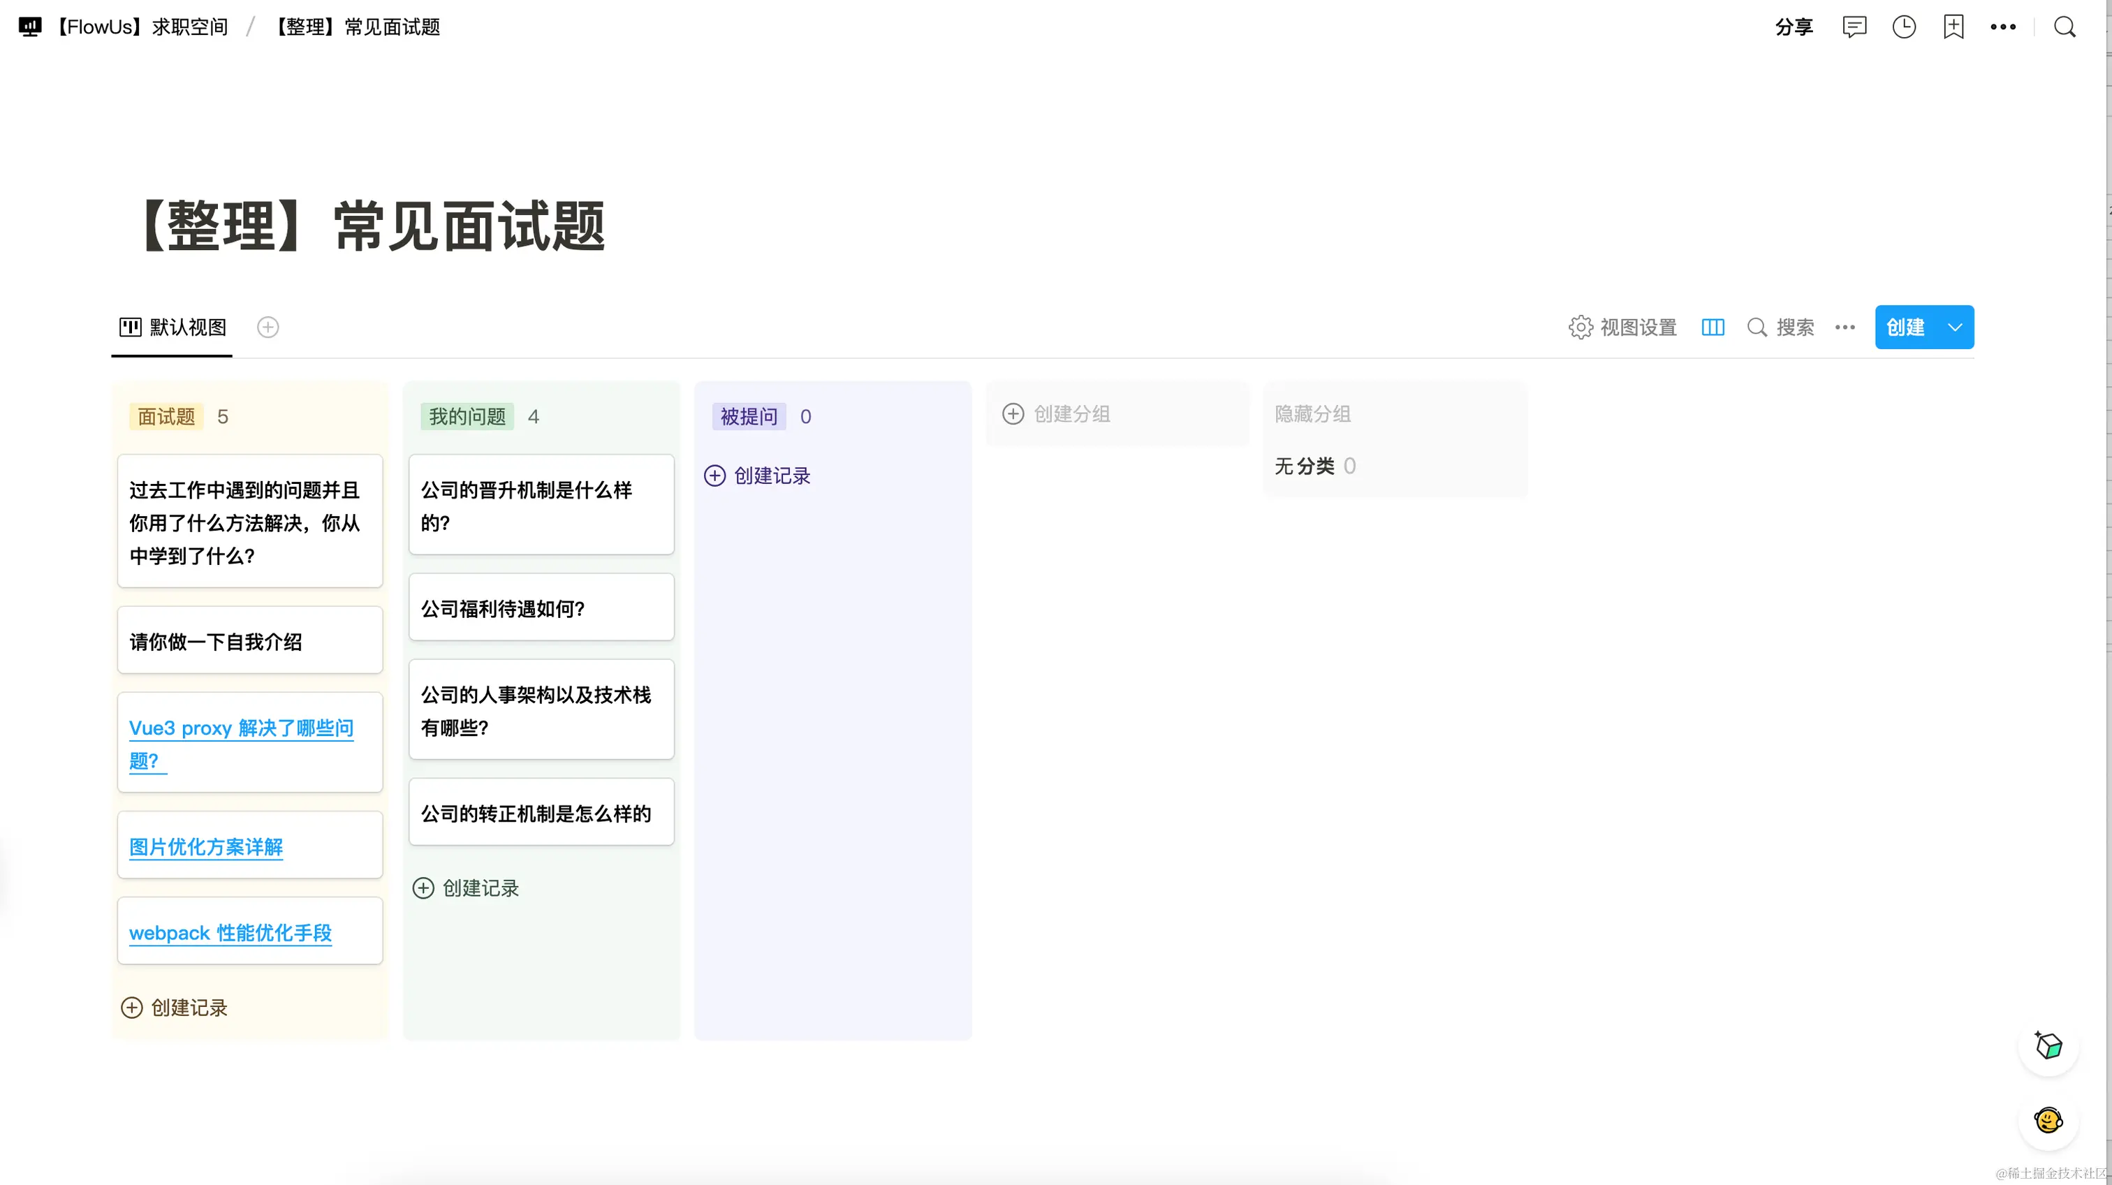Open card 公司的晋升机制是什么样的
The width and height of the screenshot is (2112, 1185).
541,505
